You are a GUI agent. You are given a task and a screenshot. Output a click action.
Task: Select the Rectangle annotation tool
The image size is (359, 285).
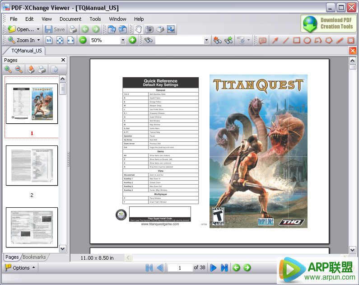coord(297,40)
